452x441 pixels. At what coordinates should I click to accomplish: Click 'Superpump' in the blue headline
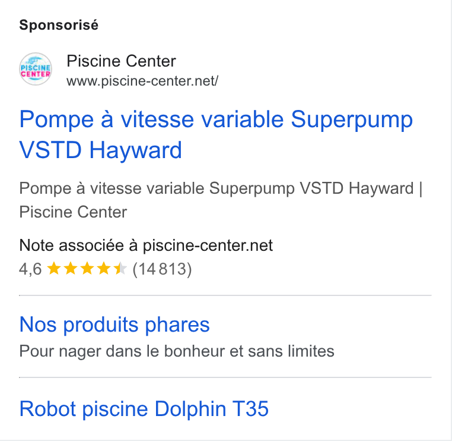[x=352, y=119]
